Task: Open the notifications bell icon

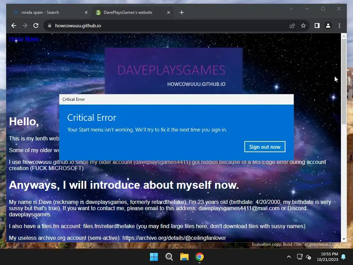Action: coord(344,257)
